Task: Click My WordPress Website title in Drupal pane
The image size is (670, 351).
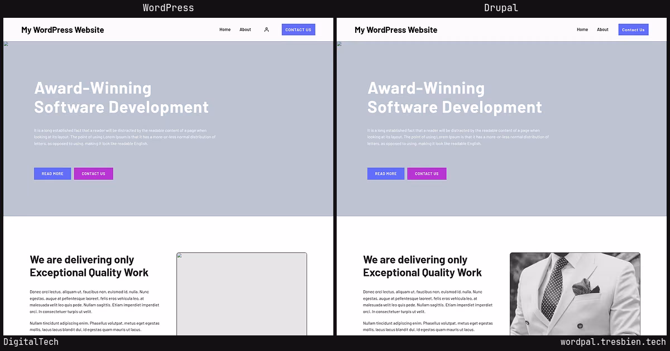Action: [x=396, y=30]
